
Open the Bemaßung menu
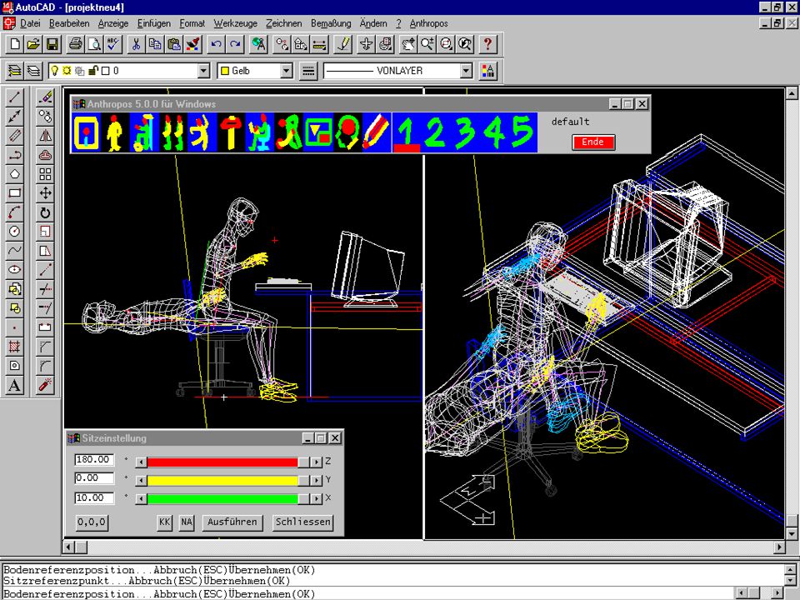click(331, 23)
